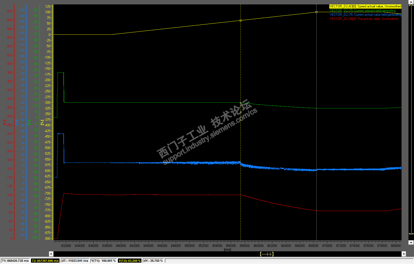Click the dT: -11023.041 ms status field
Image resolution: width=414 pixels, height=264 pixels.
pyautogui.click(x=75, y=261)
